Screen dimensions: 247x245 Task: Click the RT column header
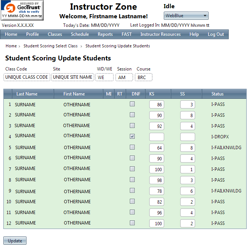pyautogui.click(x=120, y=94)
